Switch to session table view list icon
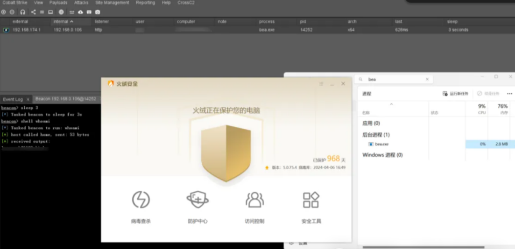The image size is (515, 249). pos(42,12)
